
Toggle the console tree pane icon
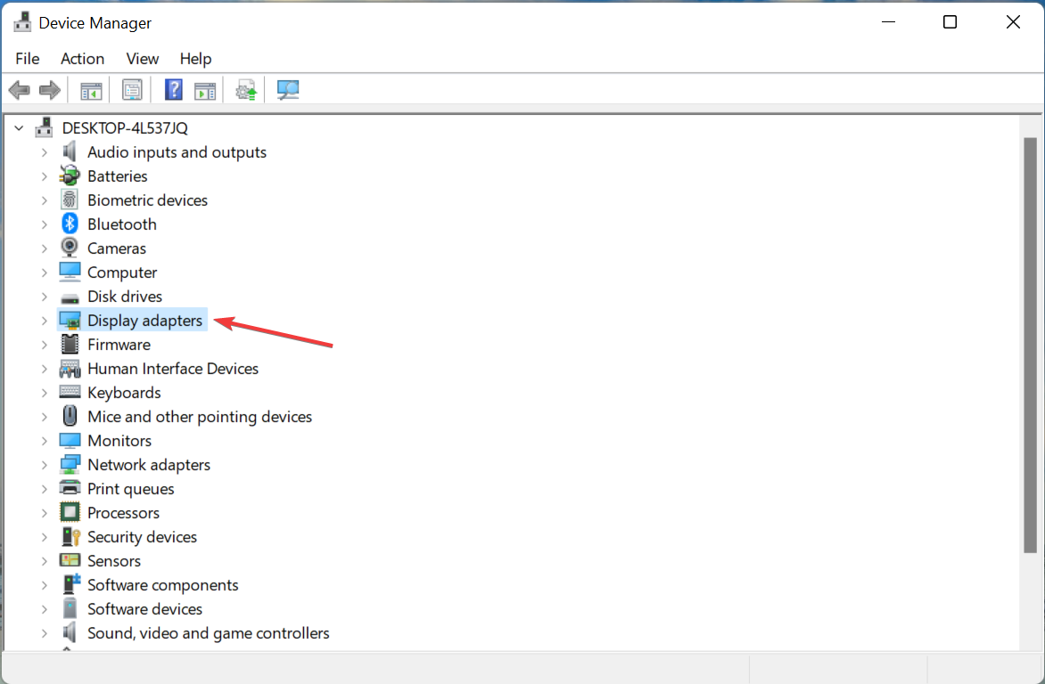(x=90, y=89)
